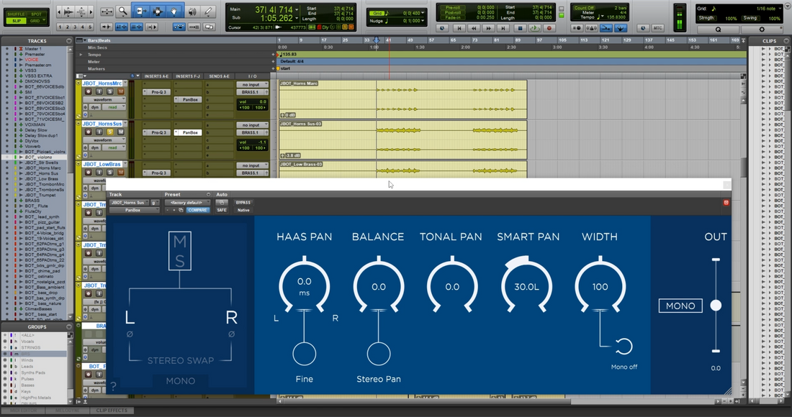
Task: Click the OUT level slider handle
Action: 716,305
